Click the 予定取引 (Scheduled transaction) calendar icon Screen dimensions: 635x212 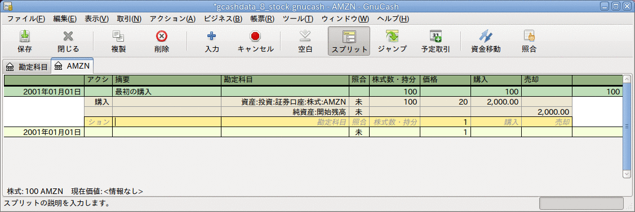click(436, 37)
